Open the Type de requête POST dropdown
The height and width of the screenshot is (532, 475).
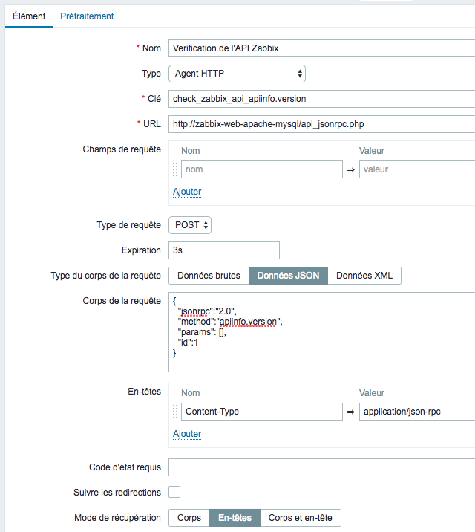tap(190, 225)
